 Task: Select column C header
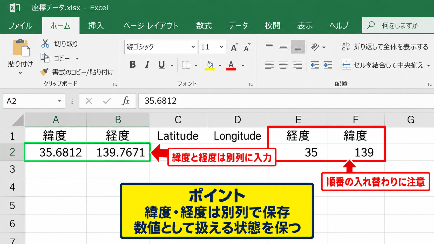tap(178, 120)
